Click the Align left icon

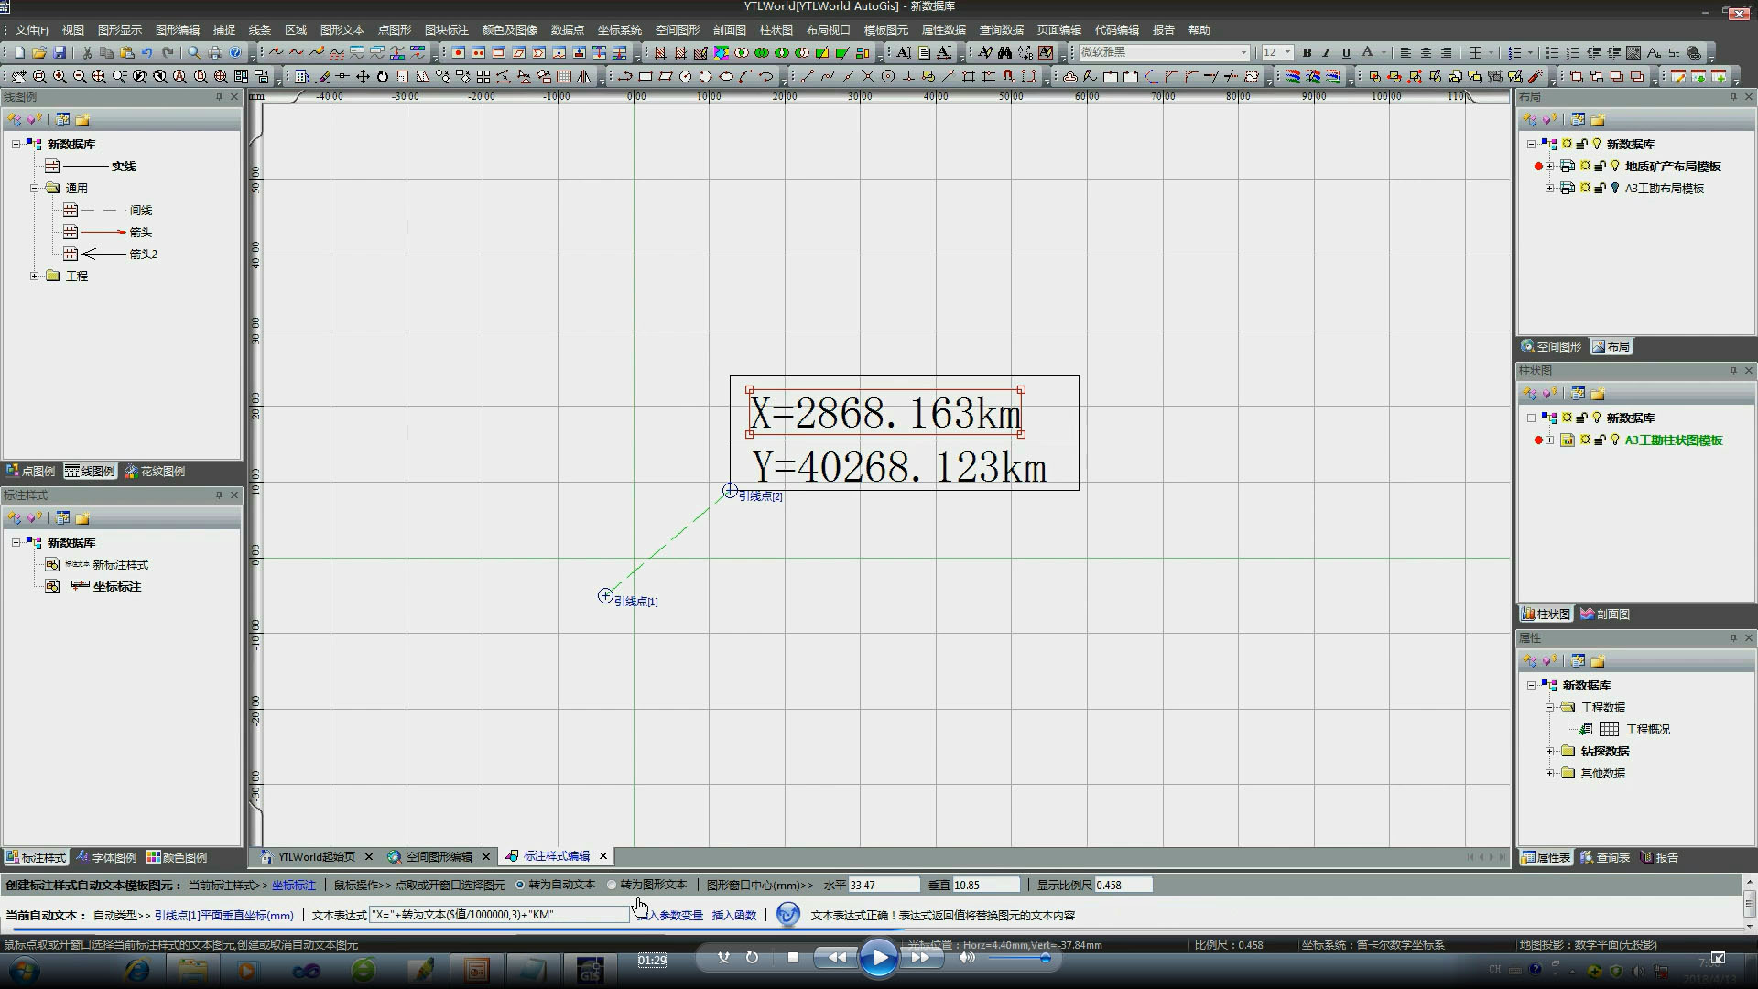point(1405,53)
